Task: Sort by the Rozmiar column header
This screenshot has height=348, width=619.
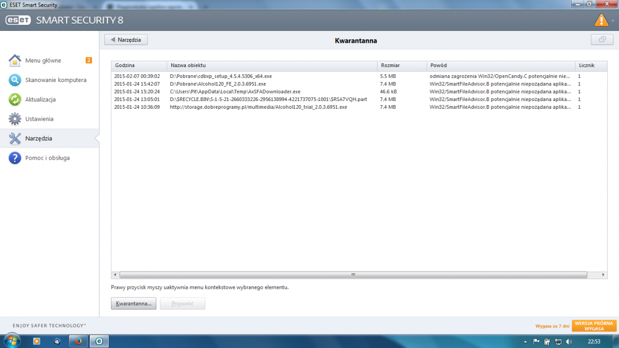Action: point(402,65)
